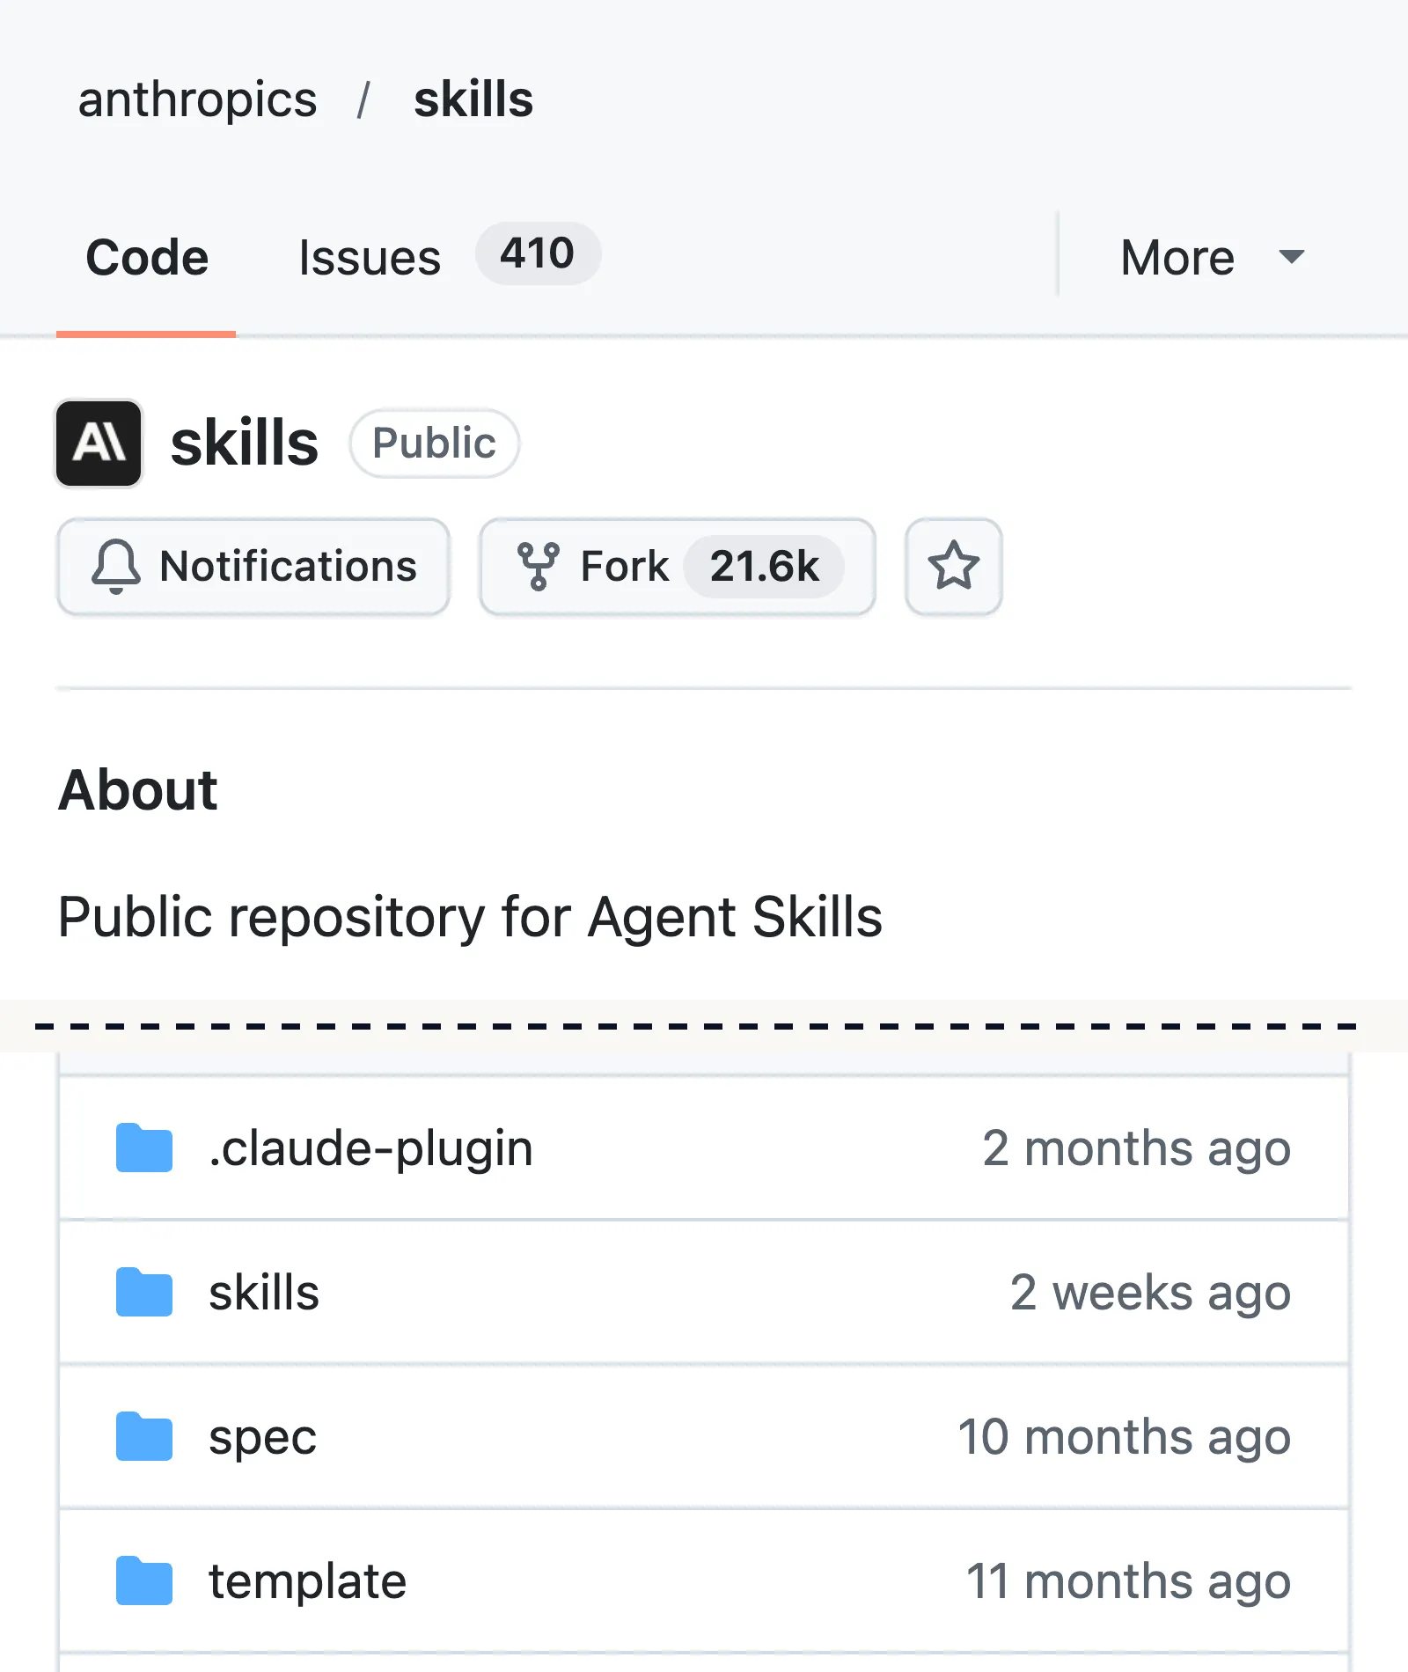Click the skills folder icon in file list
Viewport: 1408px width, 1672px height.
coord(144,1292)
